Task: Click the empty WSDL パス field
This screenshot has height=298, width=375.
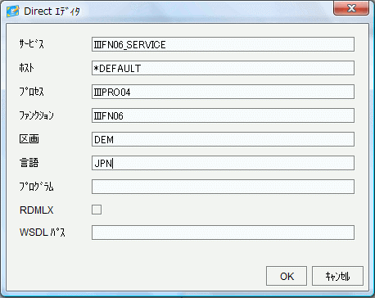Action: pos(223,233)
